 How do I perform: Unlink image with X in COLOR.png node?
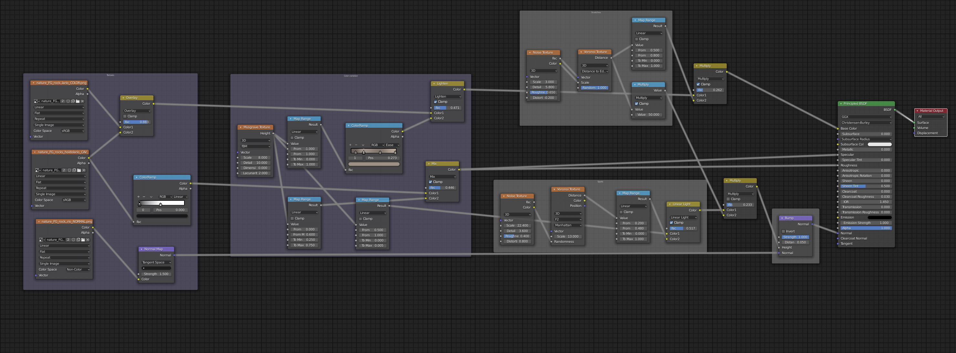pos(82,101)
